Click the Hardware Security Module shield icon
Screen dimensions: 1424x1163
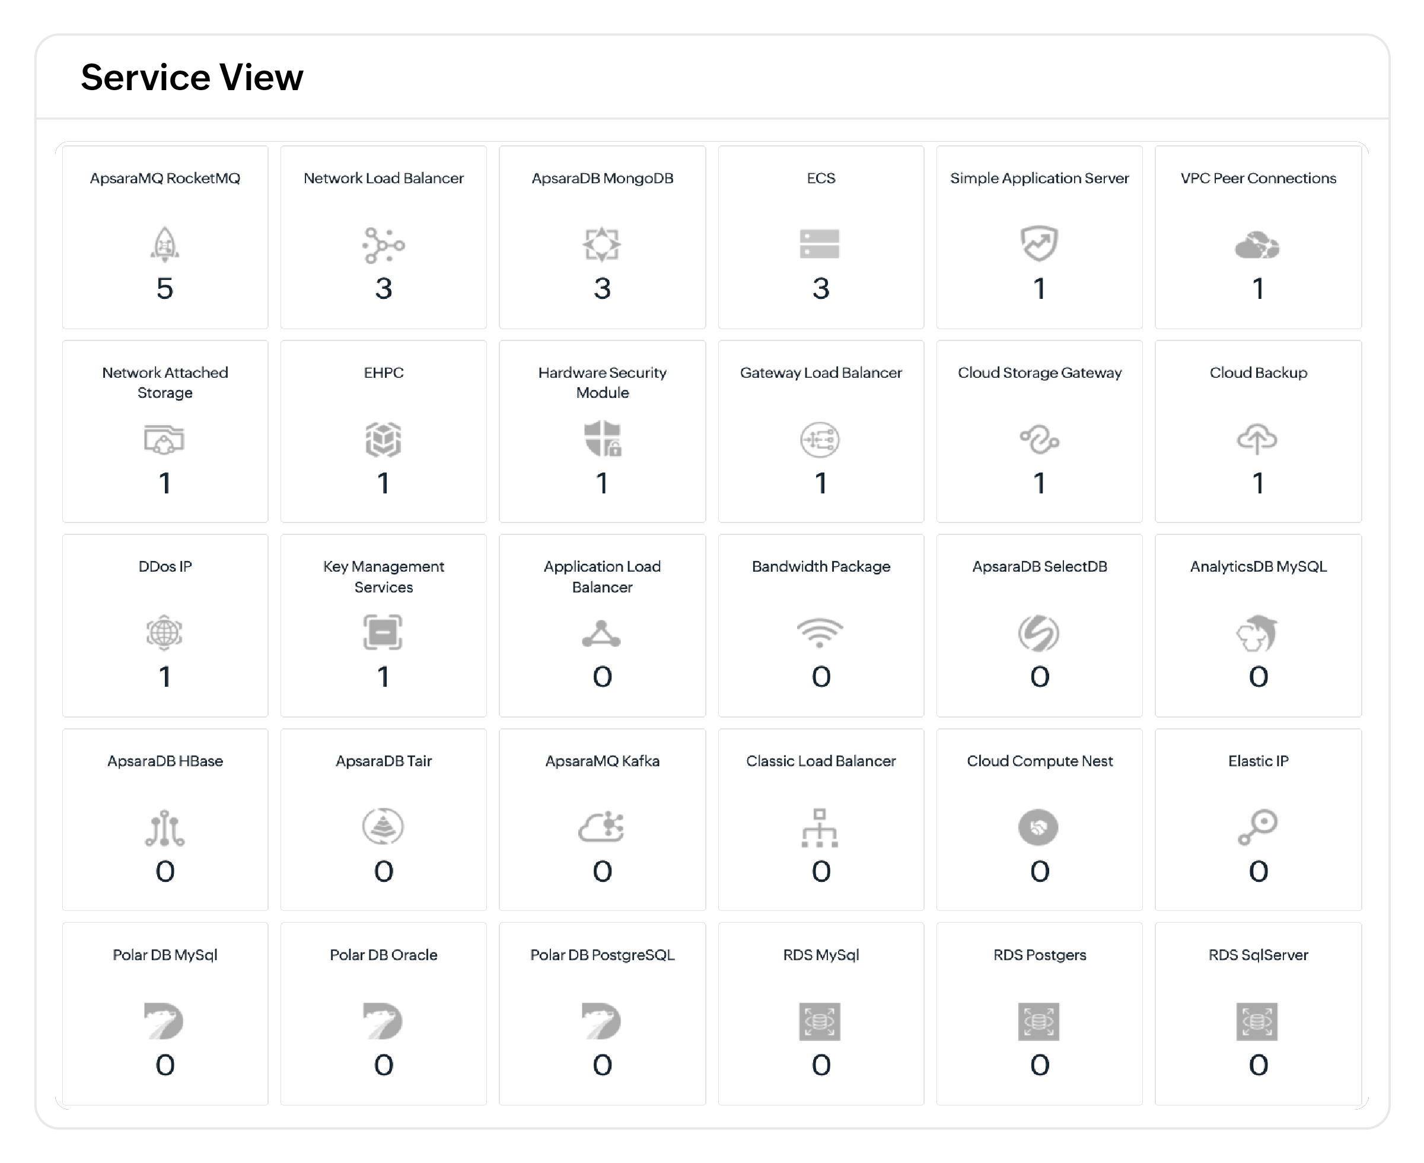602,439
